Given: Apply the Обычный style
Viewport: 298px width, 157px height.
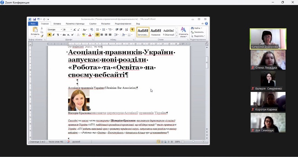Looking at the screenshot, I should (x=169, y=32).
